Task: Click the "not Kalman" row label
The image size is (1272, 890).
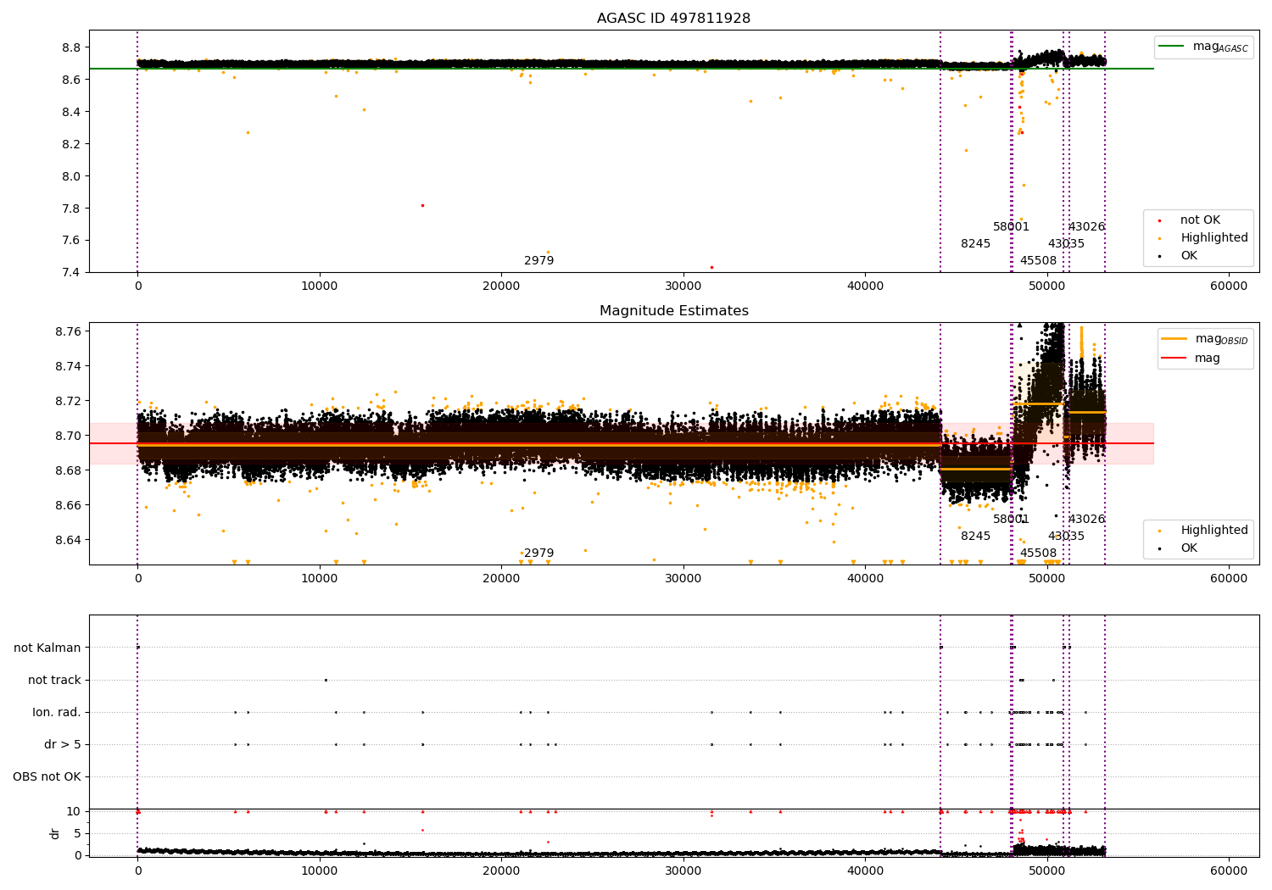Action: tap(47, 648)
